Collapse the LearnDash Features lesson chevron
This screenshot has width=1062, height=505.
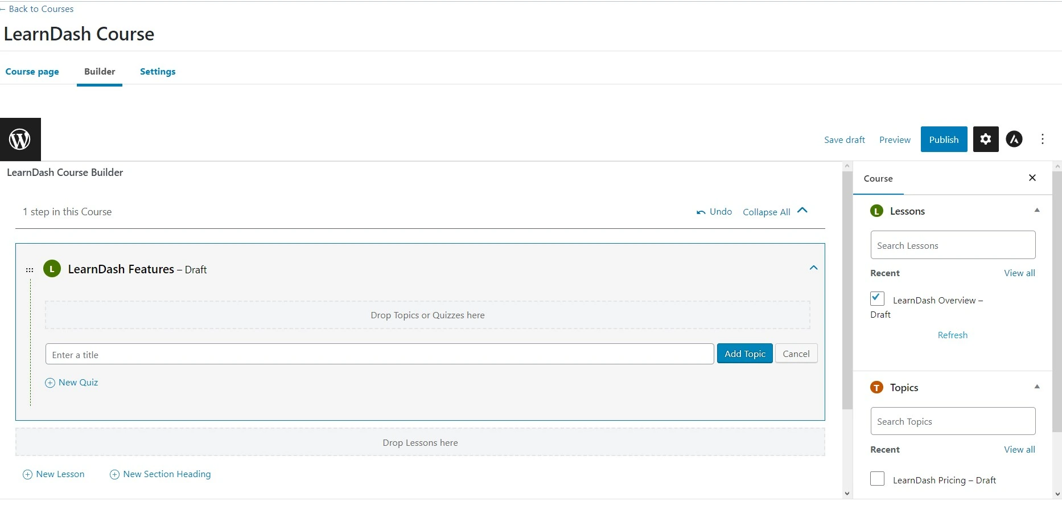(x=814, y=268)
